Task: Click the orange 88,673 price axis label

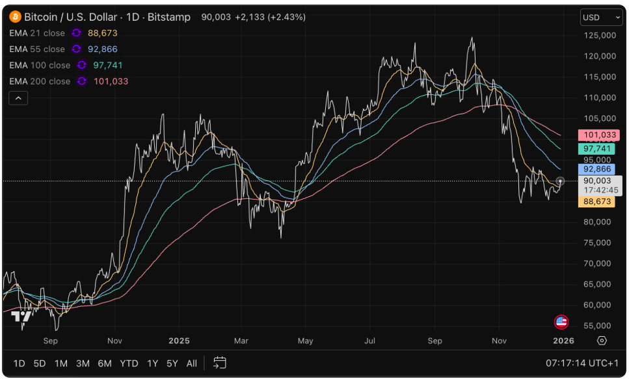Action: coord(596,202)
